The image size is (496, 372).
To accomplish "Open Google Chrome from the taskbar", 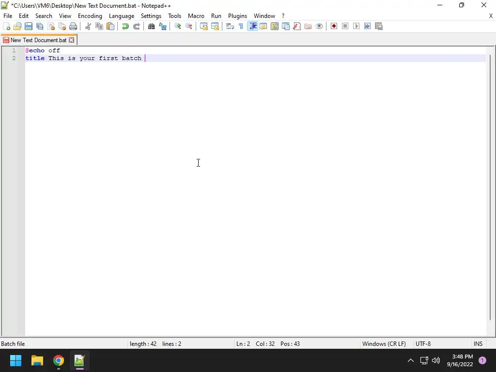I will [x=59, y=360].
